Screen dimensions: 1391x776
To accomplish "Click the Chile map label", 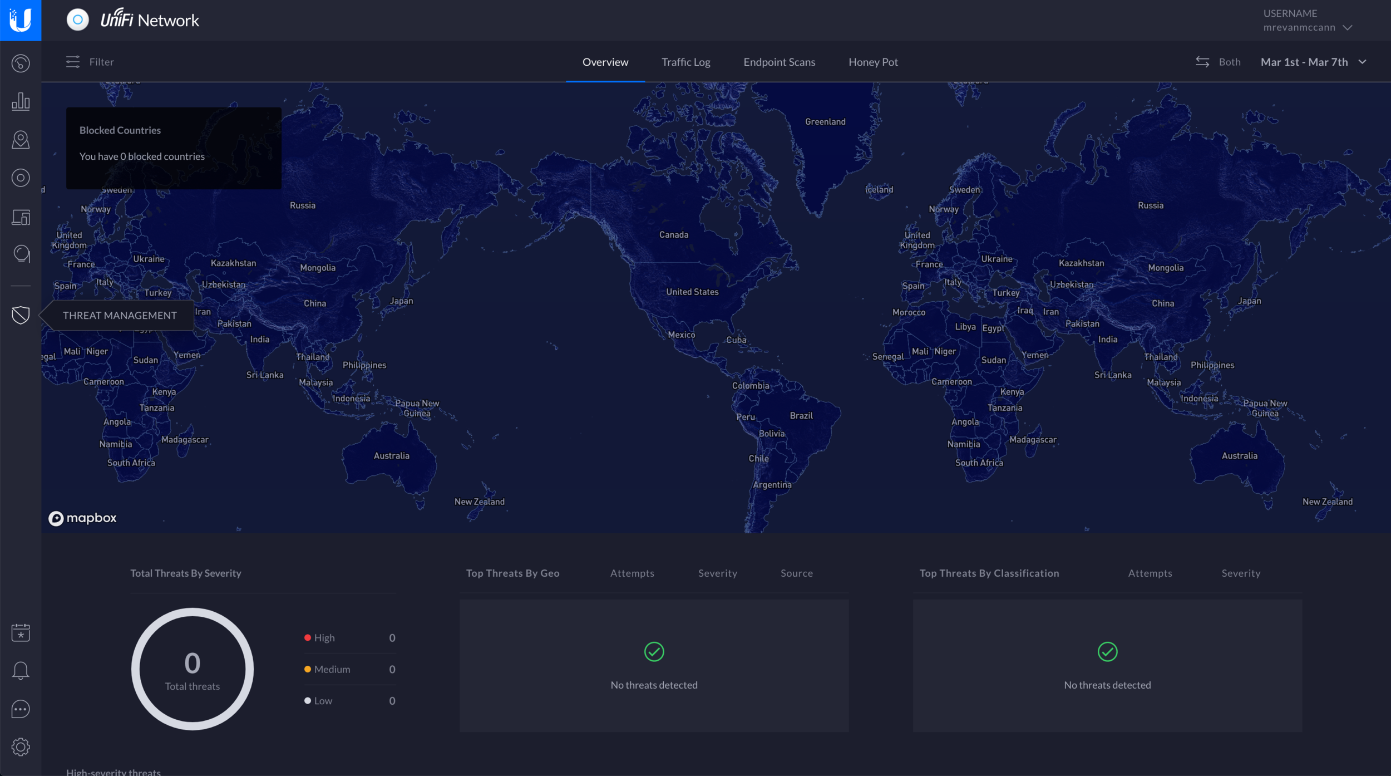I will pos(758,459).
